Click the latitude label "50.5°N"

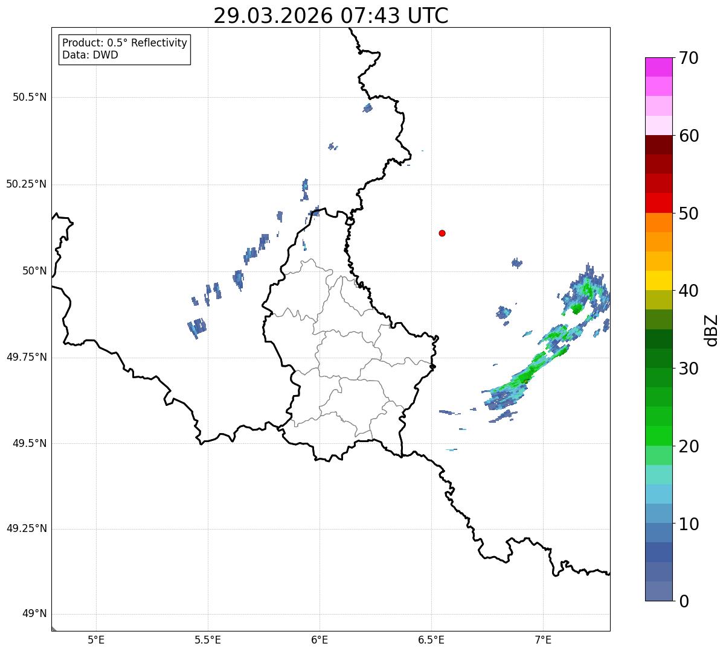(30, 97)
